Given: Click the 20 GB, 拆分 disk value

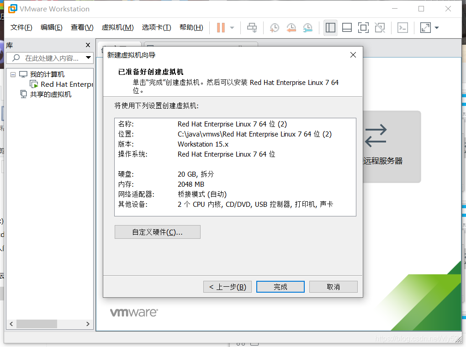Looking at the screenshot, I should pos(196,174).
